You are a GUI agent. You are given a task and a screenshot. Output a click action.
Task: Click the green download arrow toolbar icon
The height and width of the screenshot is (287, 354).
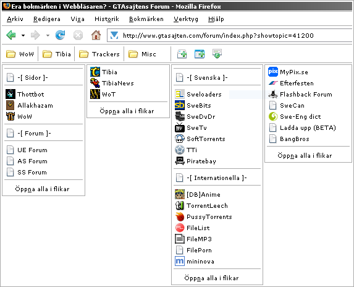pyautogui.click(x=217, y=54)
